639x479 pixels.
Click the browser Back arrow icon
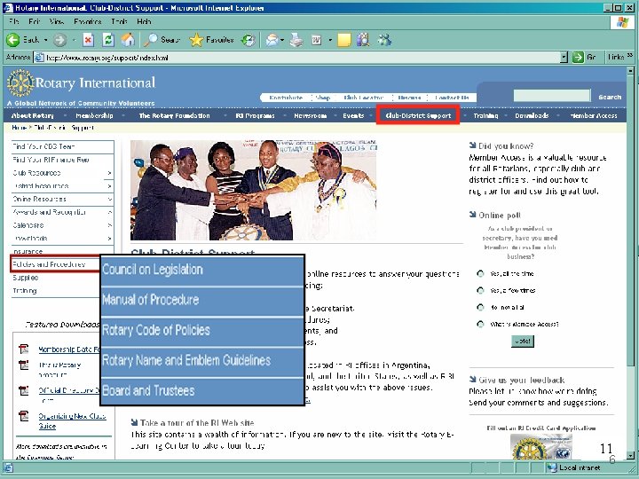[13, 40]
